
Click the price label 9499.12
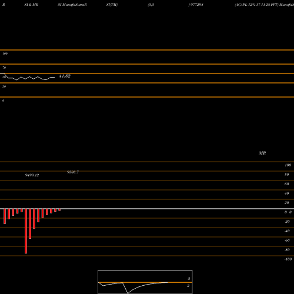[32, 175]
